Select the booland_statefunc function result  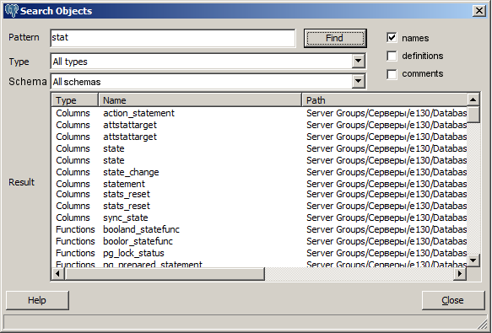[x=259, y=229]
